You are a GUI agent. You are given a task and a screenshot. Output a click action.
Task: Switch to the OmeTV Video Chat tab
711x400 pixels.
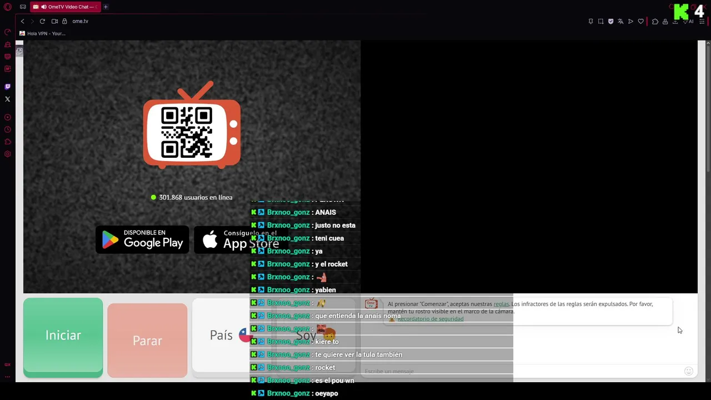click(x=65, y=7)
